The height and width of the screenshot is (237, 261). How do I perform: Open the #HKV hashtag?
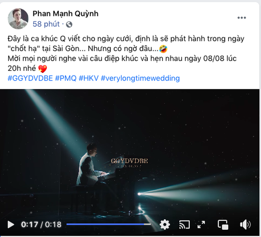[88, 78]
